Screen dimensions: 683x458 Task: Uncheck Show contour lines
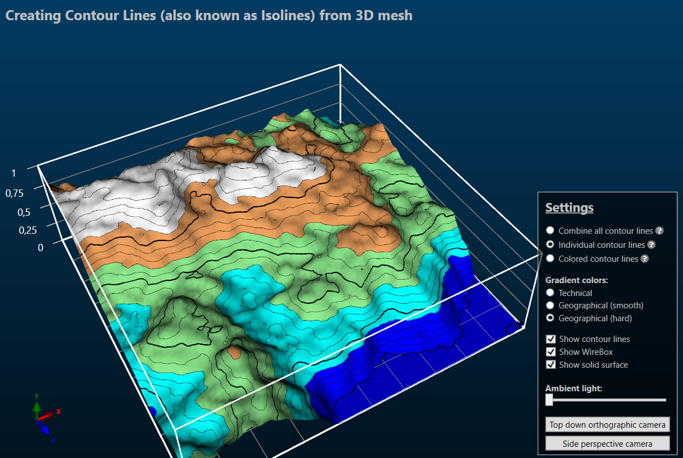coord(551,339)
